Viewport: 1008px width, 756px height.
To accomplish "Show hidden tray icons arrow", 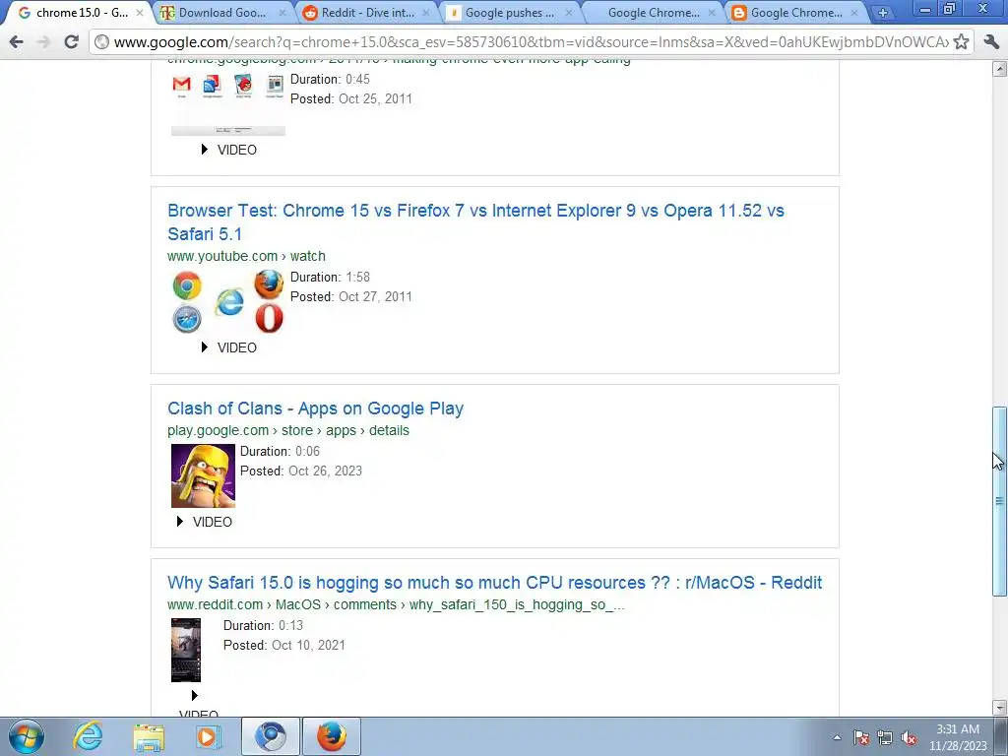I will pos(837,737).
